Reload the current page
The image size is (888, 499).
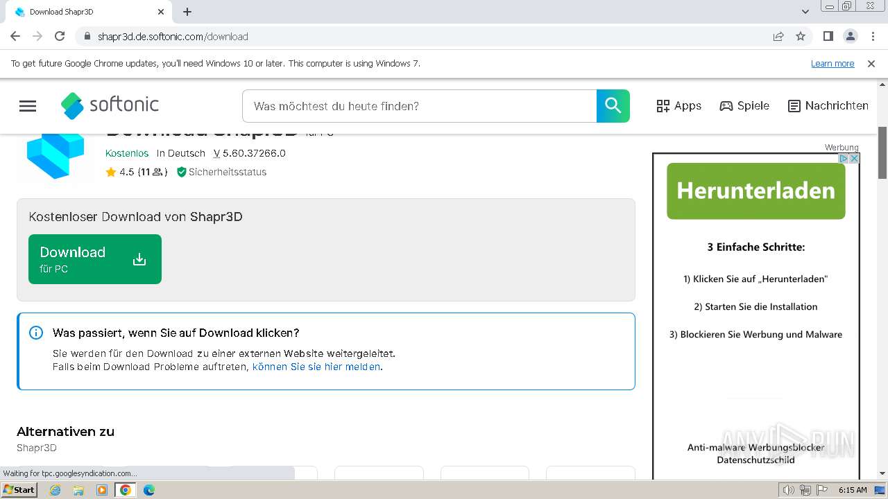(60, 36)
